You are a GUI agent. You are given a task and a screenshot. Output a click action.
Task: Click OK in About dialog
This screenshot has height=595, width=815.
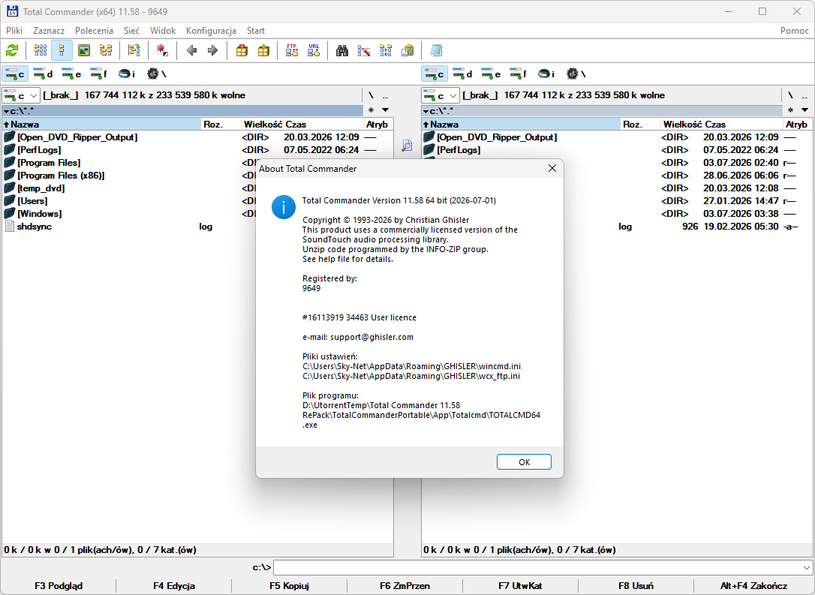(524, 462)
